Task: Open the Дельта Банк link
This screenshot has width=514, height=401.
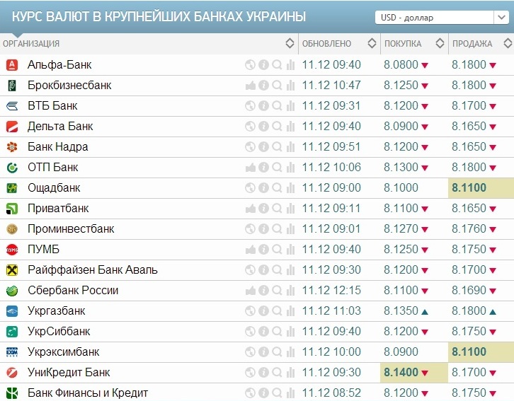Action: tap(60, 127)
